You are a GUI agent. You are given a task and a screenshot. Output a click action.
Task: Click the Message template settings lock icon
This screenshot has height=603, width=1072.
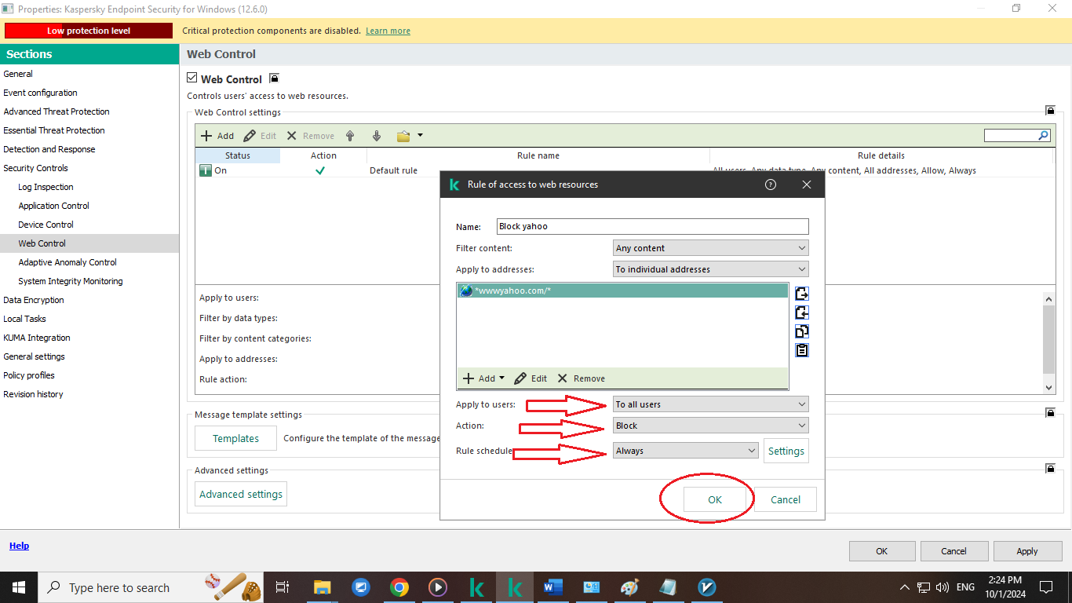[1050, 412]
